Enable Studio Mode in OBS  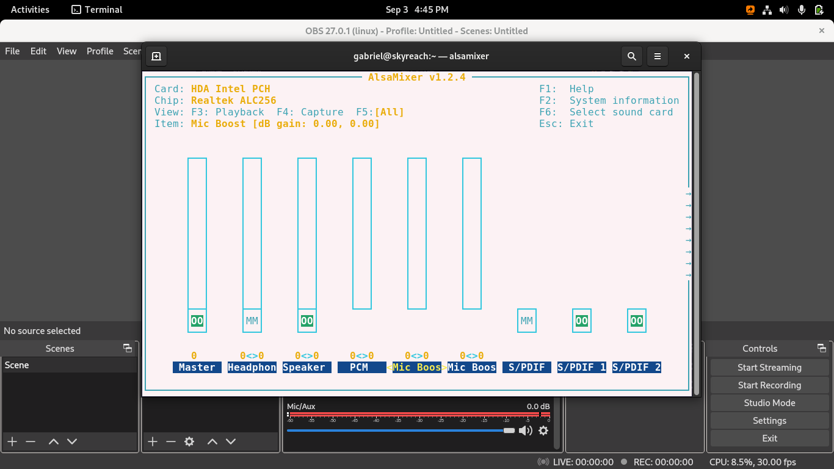769,403
